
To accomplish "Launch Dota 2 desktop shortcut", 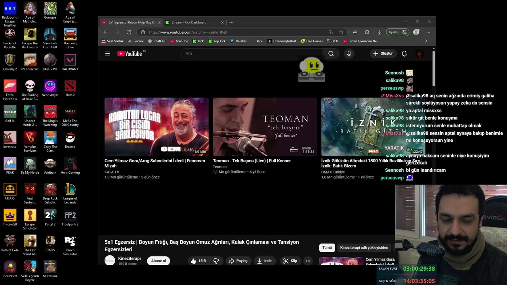I will (x=70, y=88).
